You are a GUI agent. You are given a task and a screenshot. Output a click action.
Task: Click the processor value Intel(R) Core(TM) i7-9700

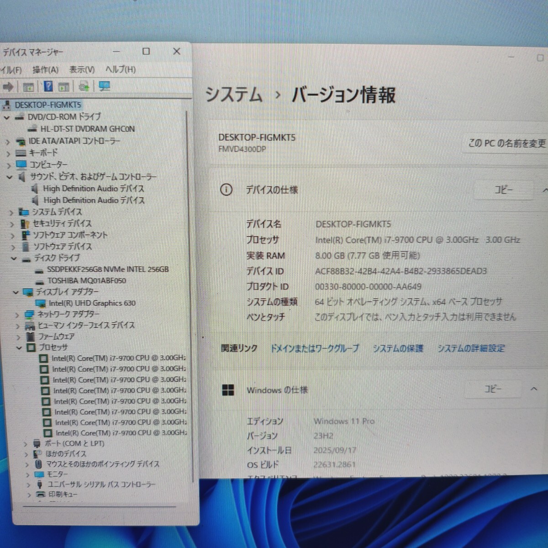coord(417,240)
